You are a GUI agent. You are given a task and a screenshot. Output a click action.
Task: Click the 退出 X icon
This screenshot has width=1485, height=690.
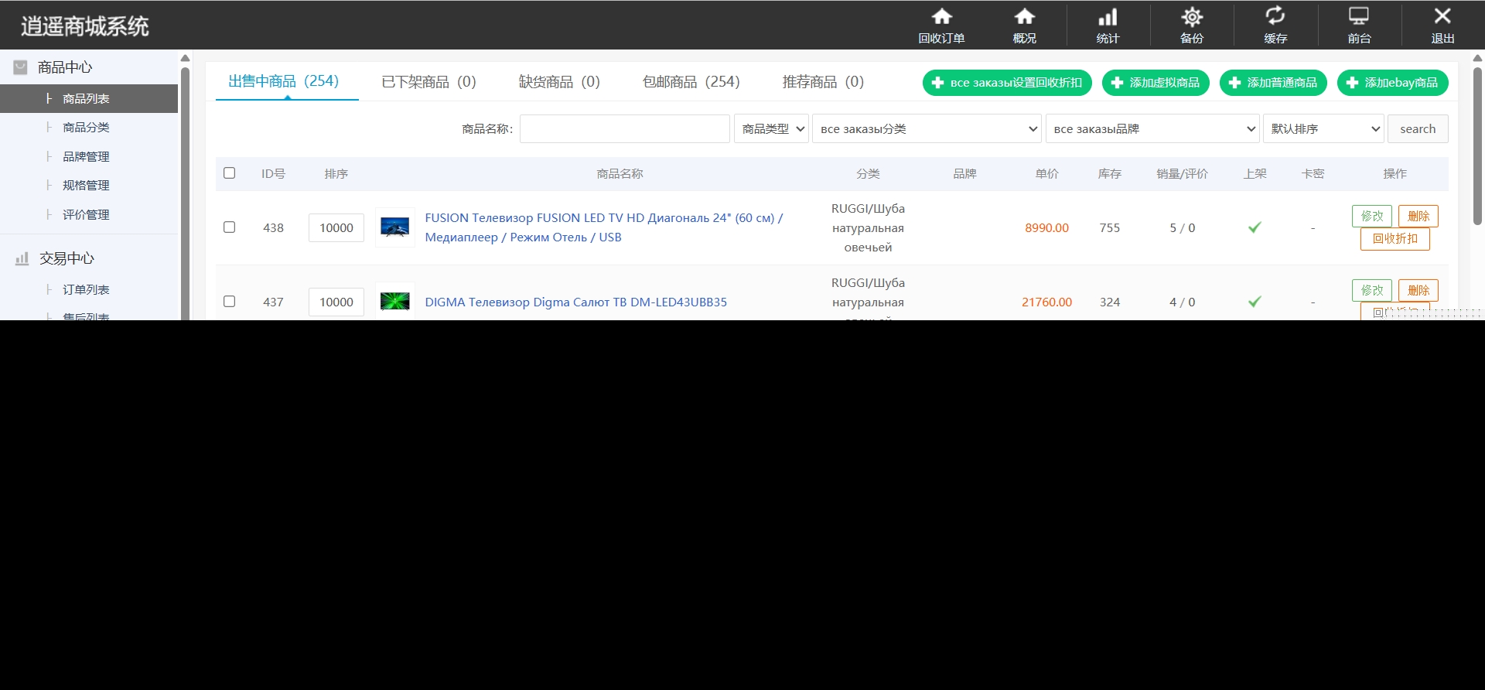(1442, 17)
